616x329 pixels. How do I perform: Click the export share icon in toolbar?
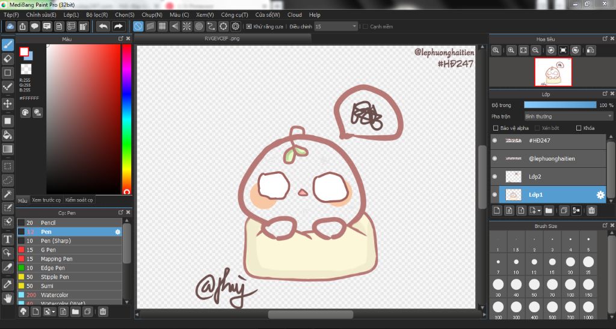coord(22,26)
